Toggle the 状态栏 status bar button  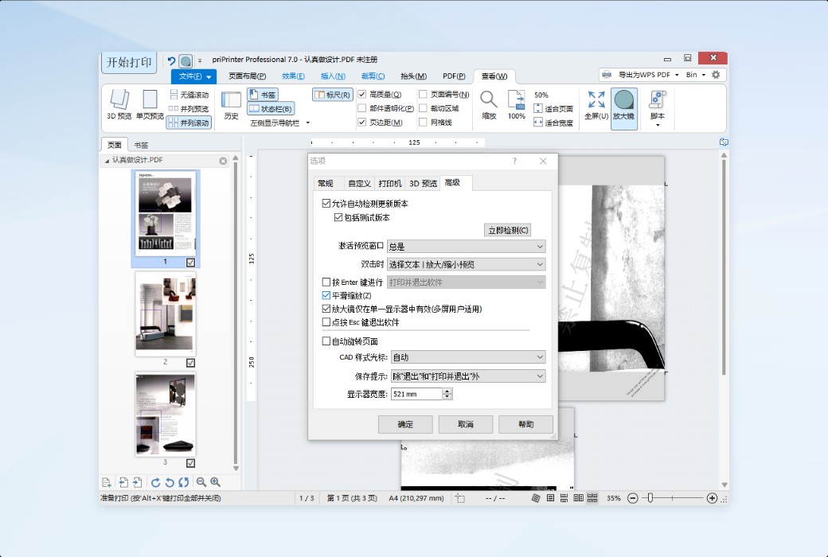coord(271,109)
